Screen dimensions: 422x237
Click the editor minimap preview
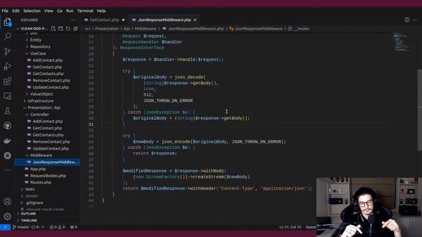[402, 41]
